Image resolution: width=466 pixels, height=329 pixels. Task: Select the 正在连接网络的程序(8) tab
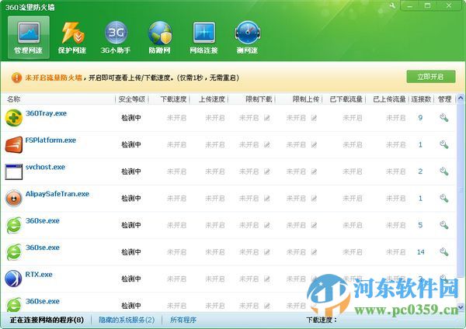point(47,320)
